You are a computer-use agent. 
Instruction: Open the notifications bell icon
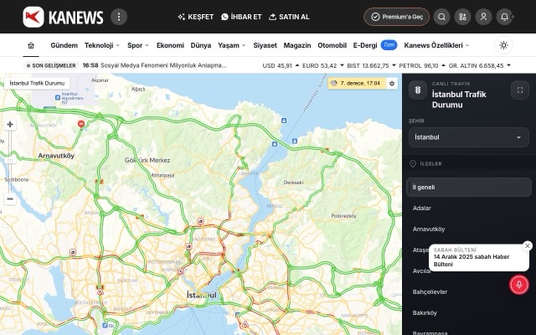[x=504, y=17]
